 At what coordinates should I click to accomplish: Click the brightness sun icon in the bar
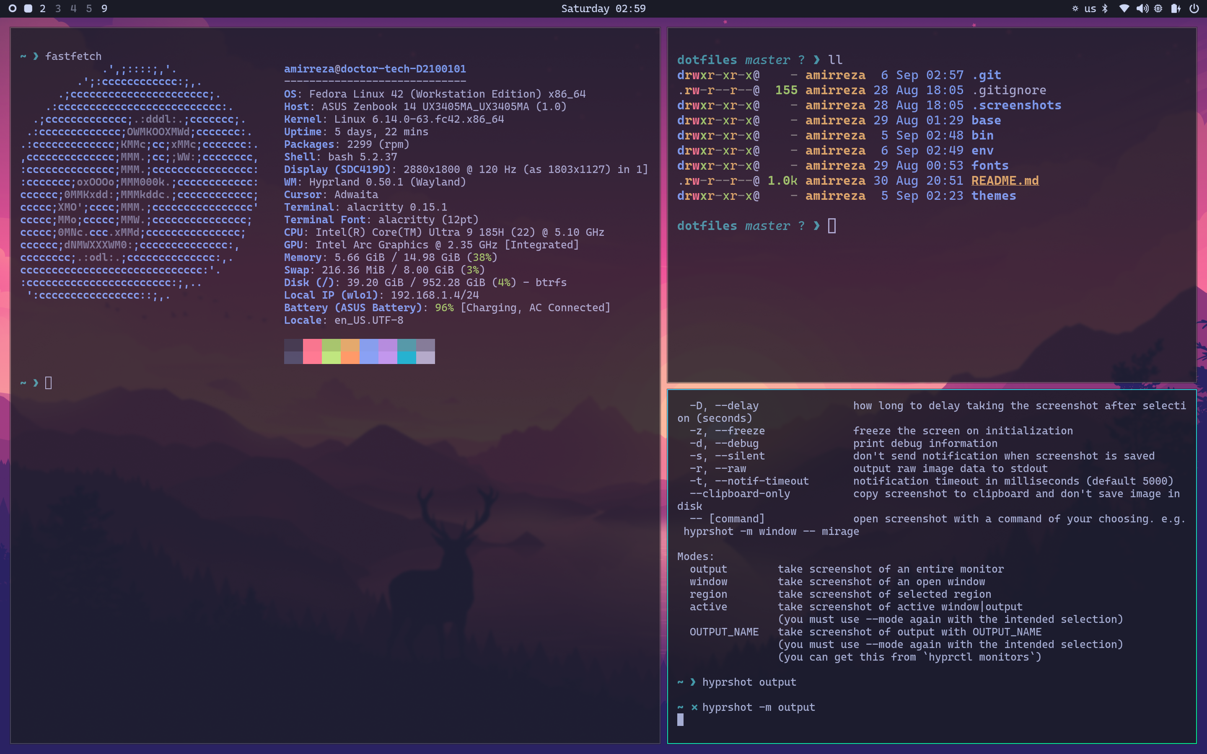tap(1075, 8)
